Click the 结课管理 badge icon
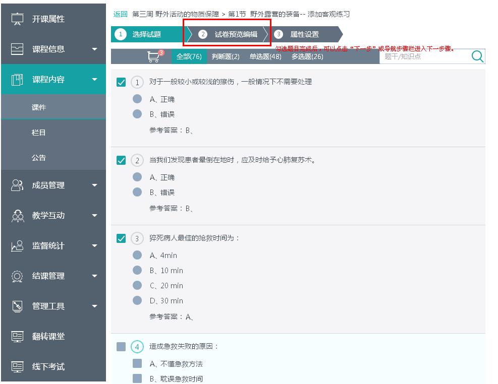The image size is (498, 384). (x=17, y=276)
